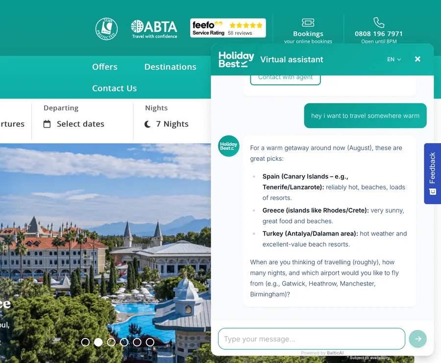Click calendar icon in Departing field
Viewport: 441px width, 363px height.
(x=47, y=124)
